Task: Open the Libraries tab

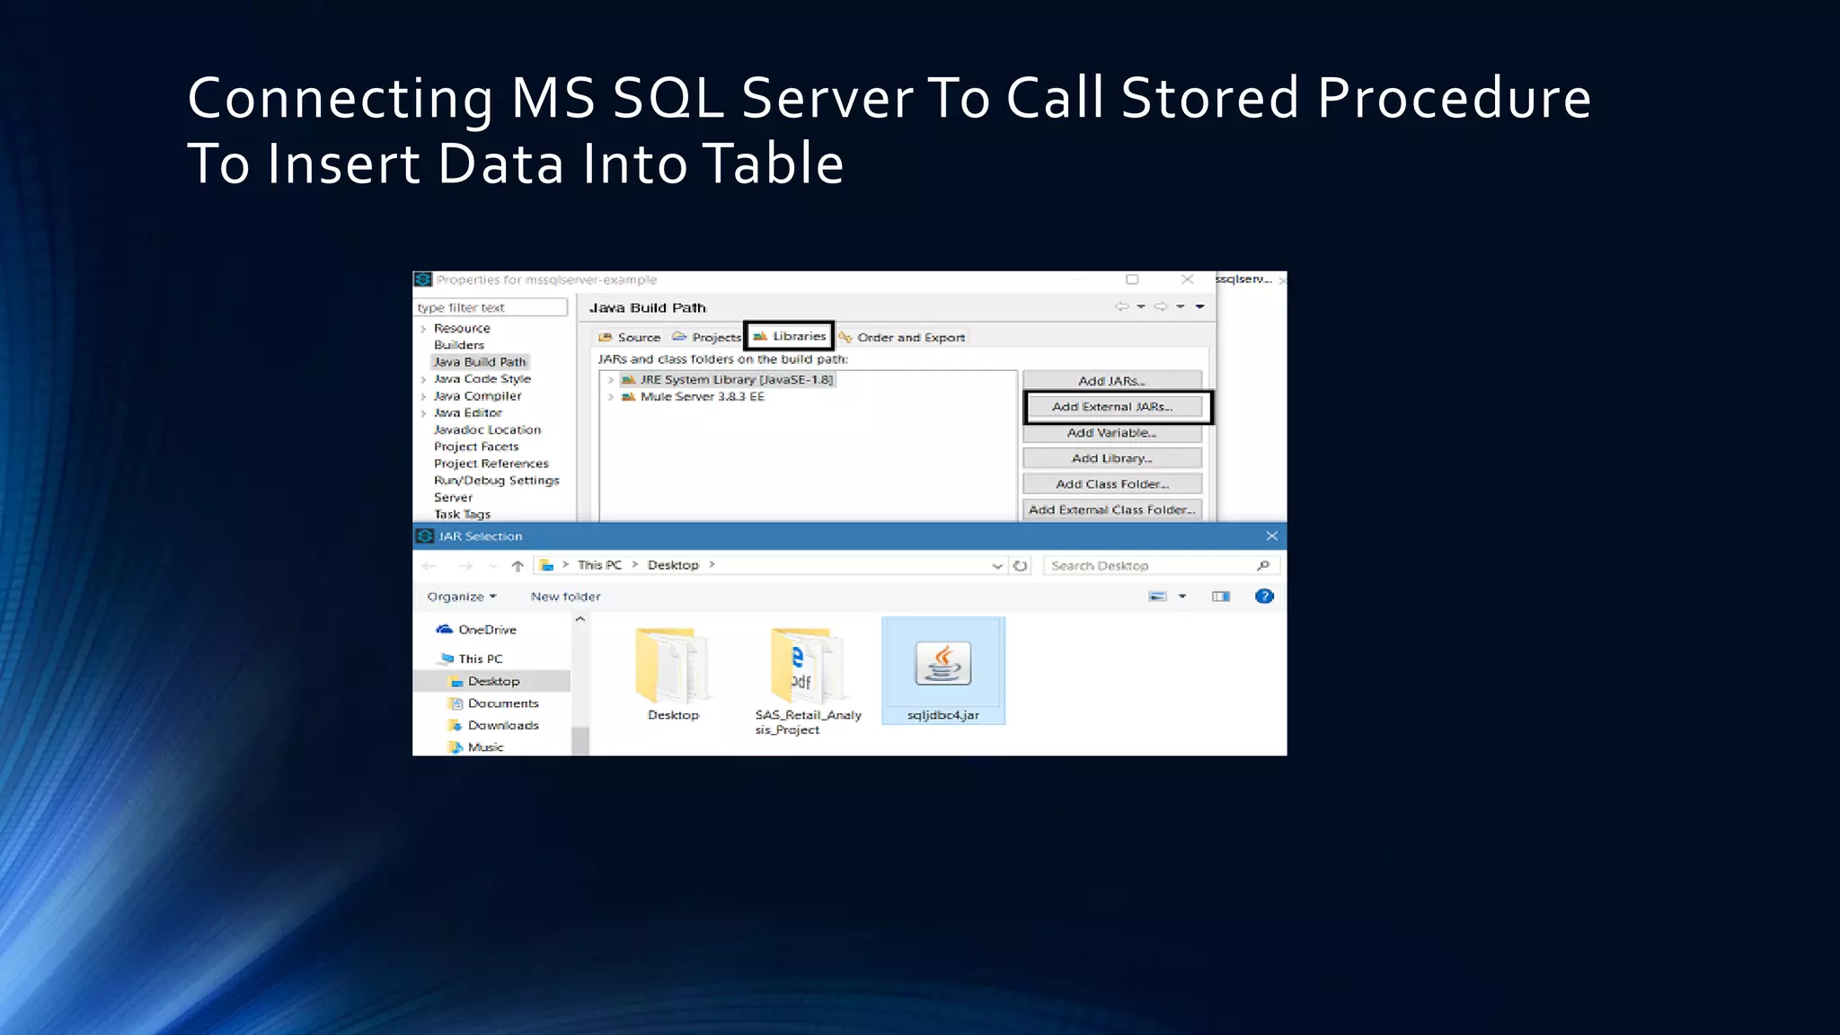Action: coord(789,336)
